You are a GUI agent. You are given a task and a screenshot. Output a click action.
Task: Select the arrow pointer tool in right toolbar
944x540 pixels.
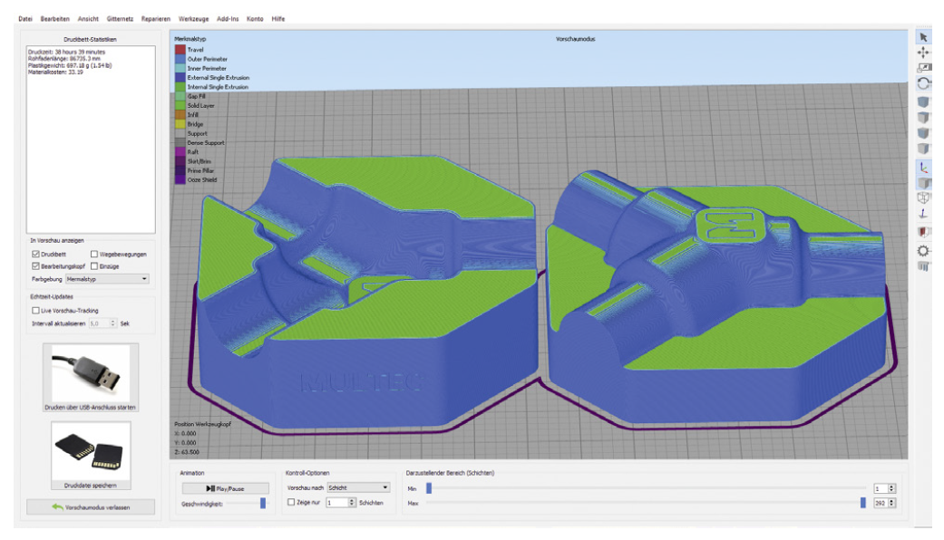tap(923, 37)
